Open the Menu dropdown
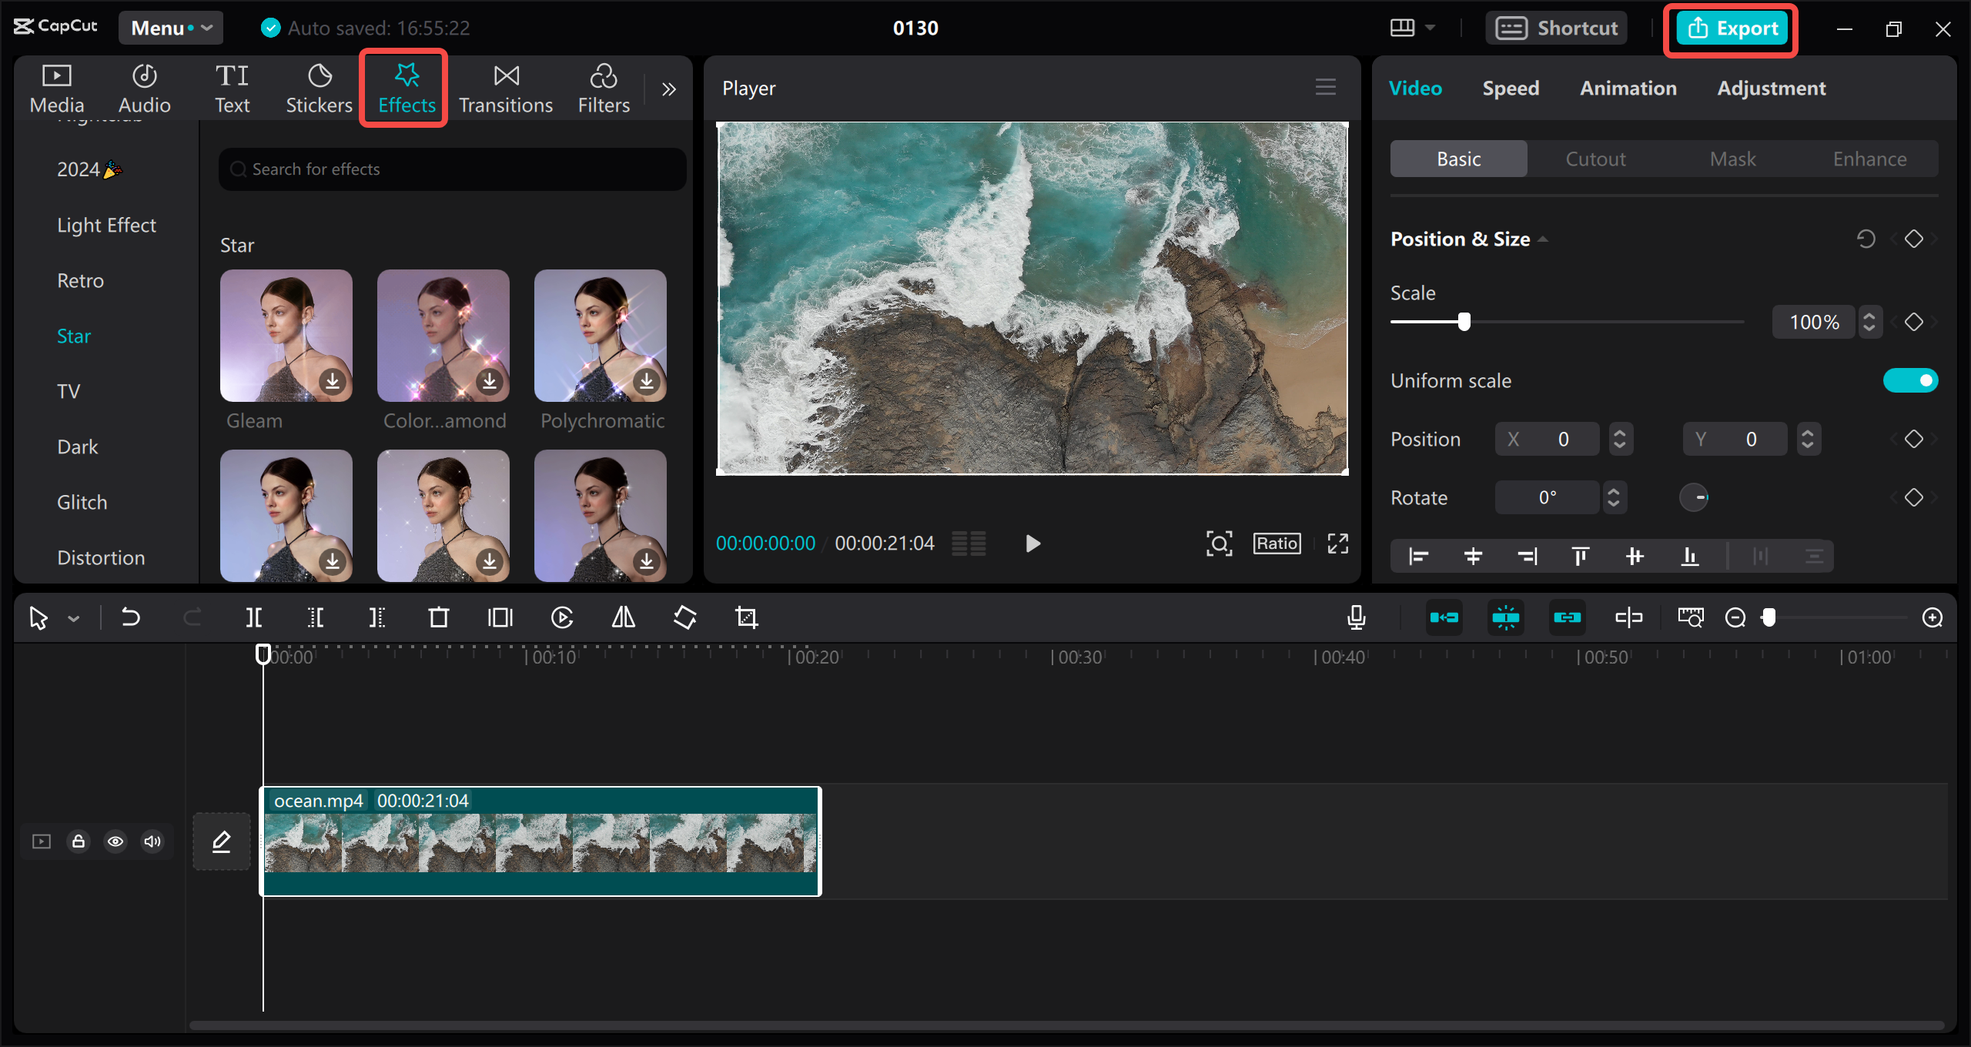The width and height of the screenshot is (1971, 1047). pos(170,28)
